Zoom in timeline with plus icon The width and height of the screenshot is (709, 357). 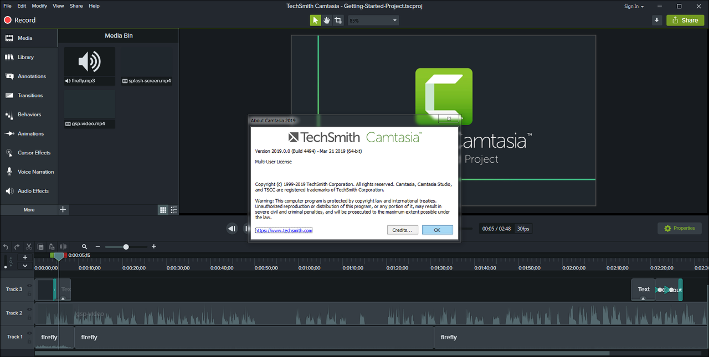tap(154, 247)
